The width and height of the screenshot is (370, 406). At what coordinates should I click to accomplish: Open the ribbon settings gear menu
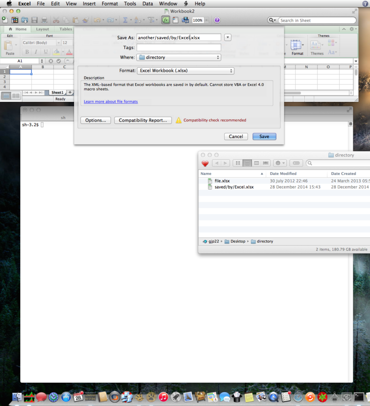pyautogui.click(x=353, y=29)
